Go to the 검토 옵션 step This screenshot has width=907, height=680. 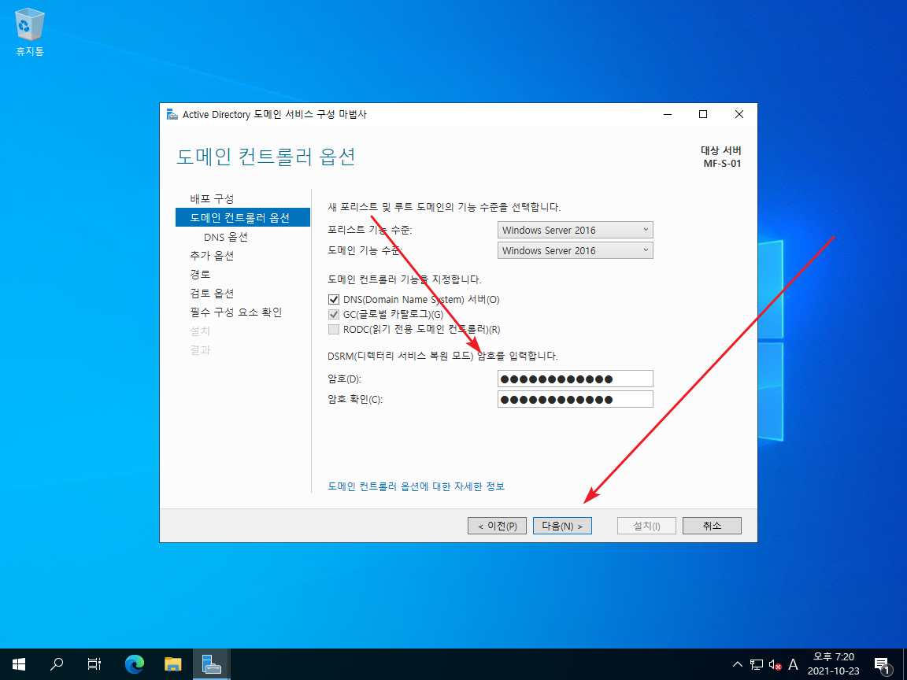[x=213, y=293]
